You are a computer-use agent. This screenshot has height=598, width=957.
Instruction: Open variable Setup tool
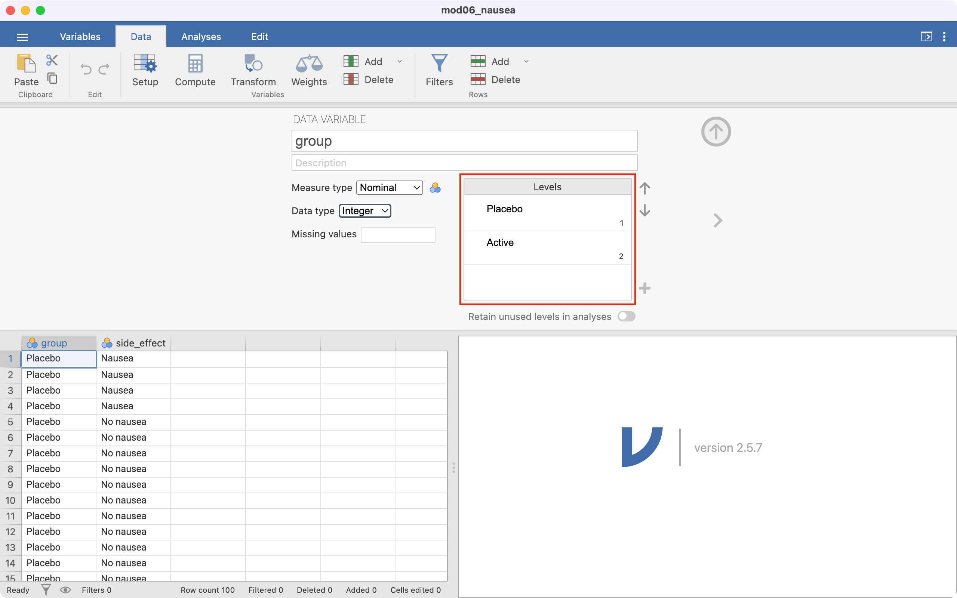[x=145, y=70]
